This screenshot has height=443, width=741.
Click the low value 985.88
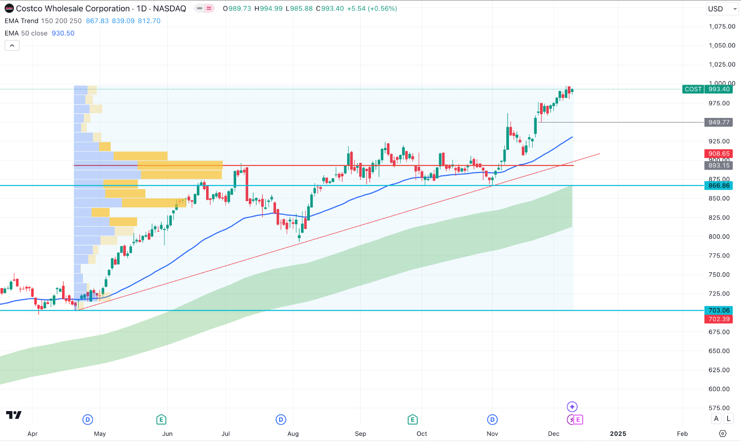[x=301, y=8]
